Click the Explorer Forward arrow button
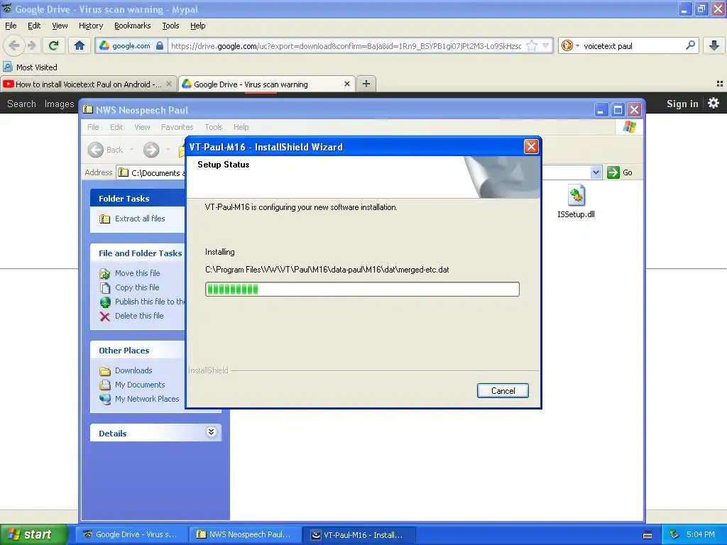This screenshot has height=545, width=727. [x=151, y=150]
